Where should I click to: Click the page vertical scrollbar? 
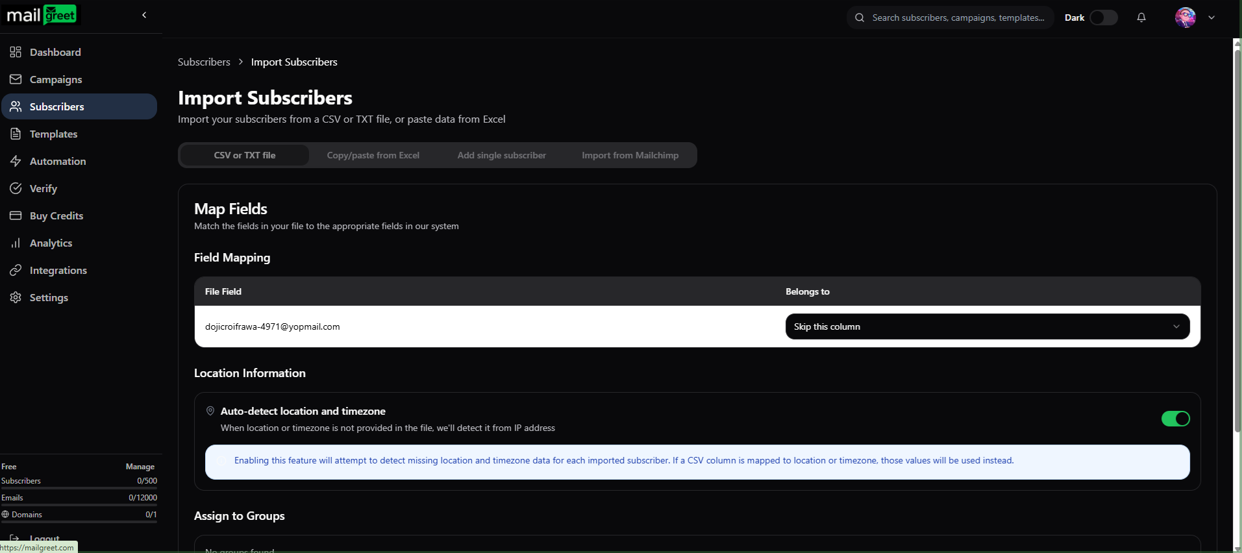tap(1237, 240)
